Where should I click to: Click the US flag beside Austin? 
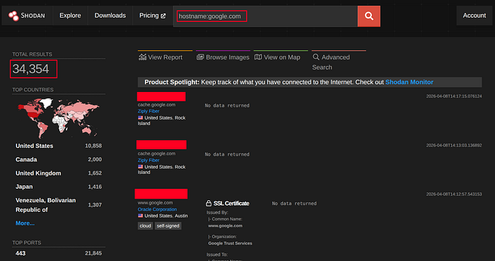tap(141, 216)
